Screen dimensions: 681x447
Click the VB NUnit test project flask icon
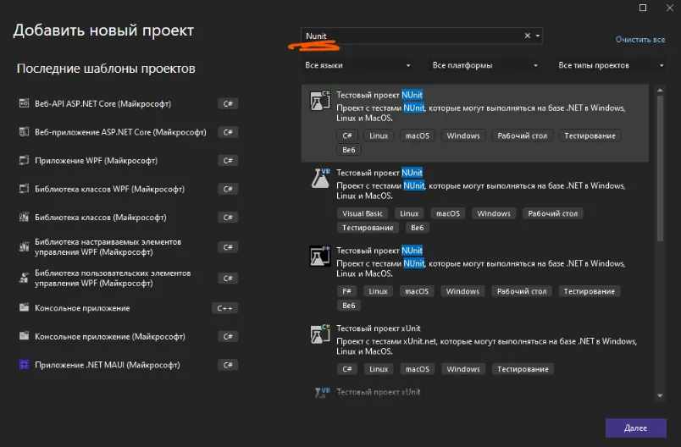coord(320,179)
